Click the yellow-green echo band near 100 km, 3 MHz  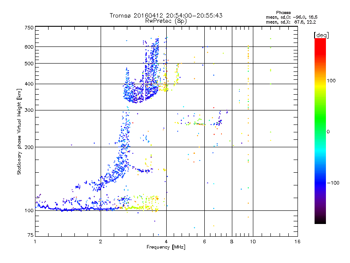141,203
